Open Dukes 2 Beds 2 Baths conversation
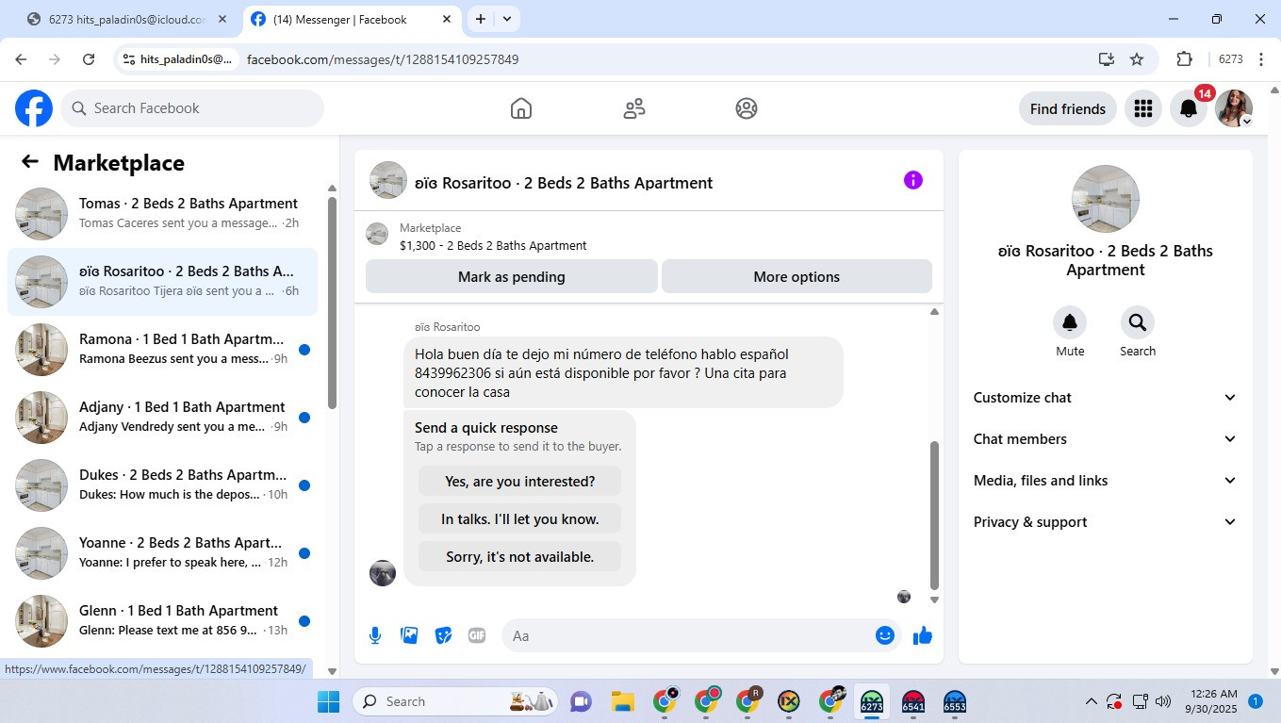Screen dimensions: 1281x723 click(x=162, y=485)
